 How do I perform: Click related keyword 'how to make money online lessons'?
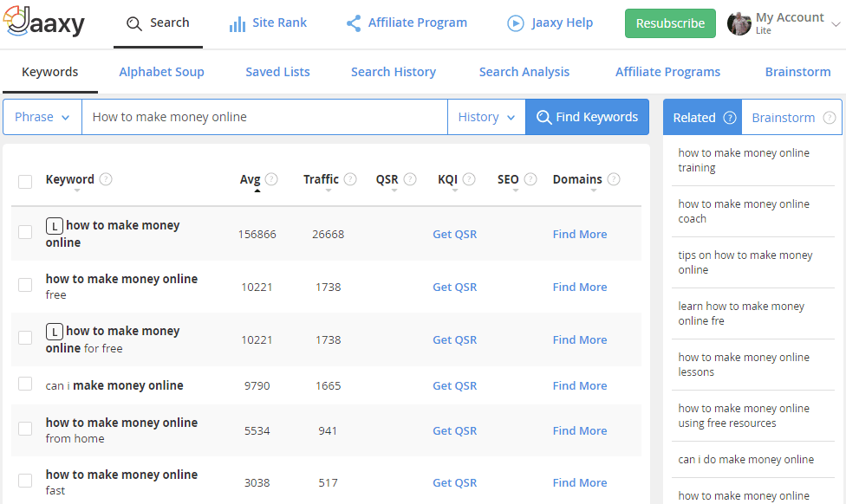pos(744,365)
